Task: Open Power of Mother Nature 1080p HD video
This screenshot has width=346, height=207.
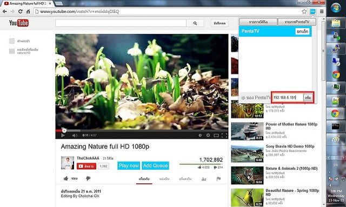Action: (291, 126)
